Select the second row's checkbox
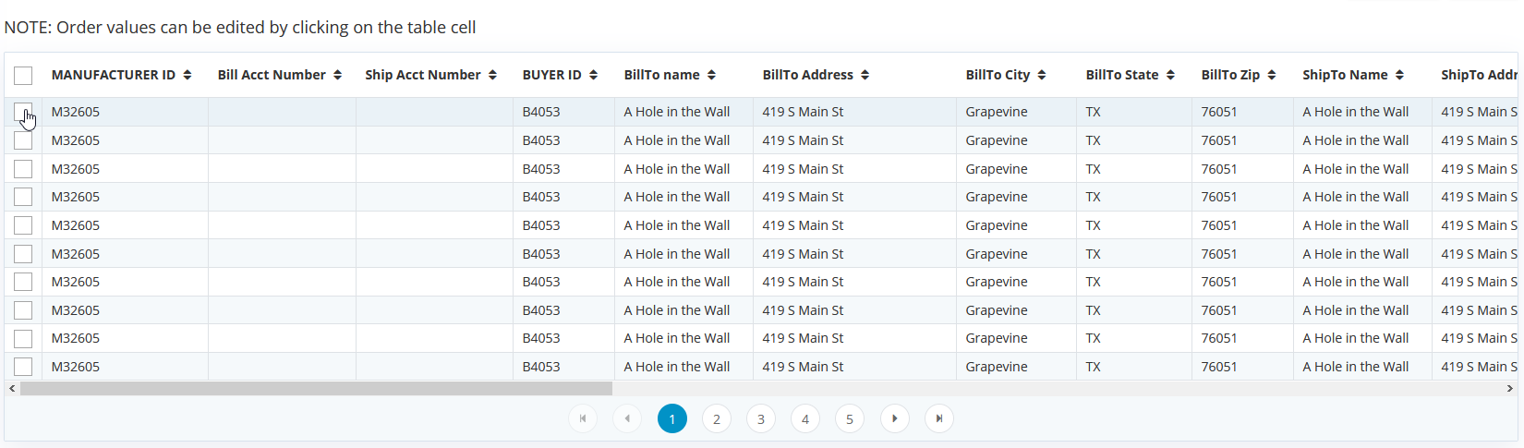The width and height of the screenshot is (1524, 448). 23,140
